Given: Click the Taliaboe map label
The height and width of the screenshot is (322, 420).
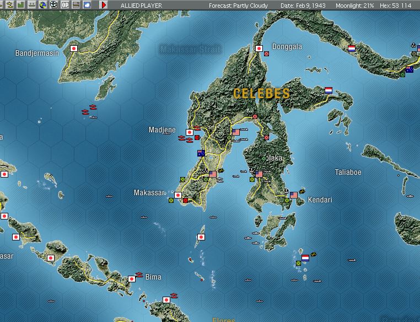Looking at the screenshot, I should point(348,172).
